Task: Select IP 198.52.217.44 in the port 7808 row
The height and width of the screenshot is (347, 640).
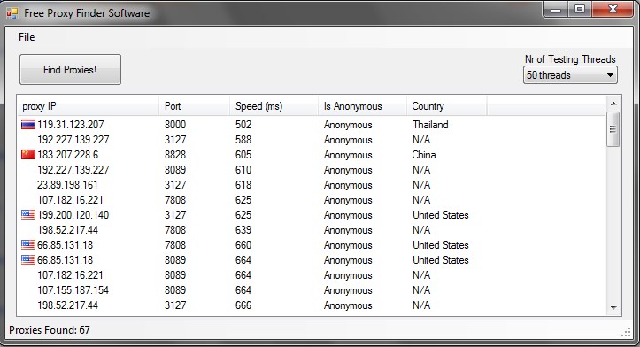Action: (68, 230)
